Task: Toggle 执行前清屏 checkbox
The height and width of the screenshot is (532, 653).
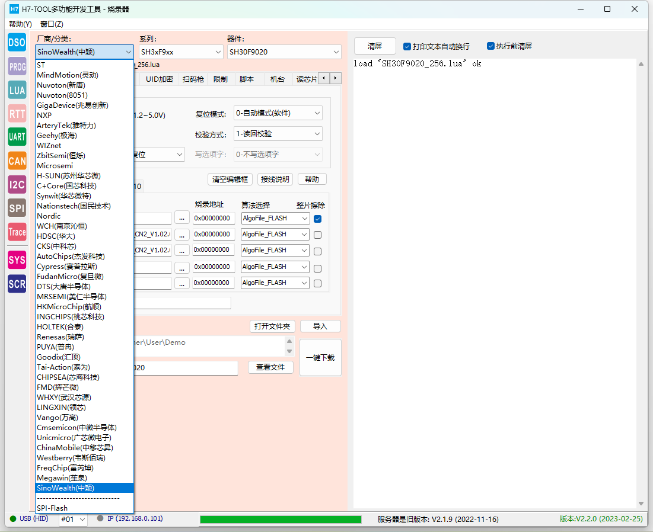Action: point(490,46)
